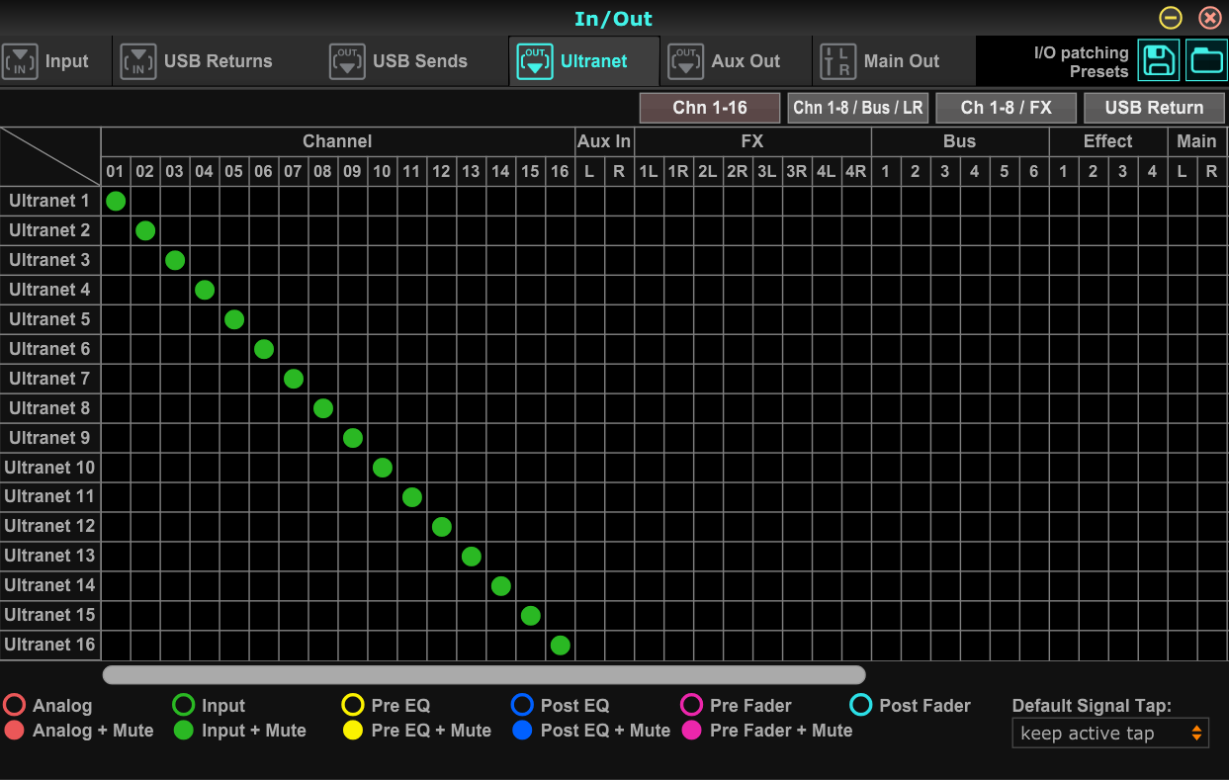Toggle Ultranet 2 to Channel 02 patch
Image resolution: width=1229 pixels, height=780 pixels.
pyautogui.click(x=145, y=230)
